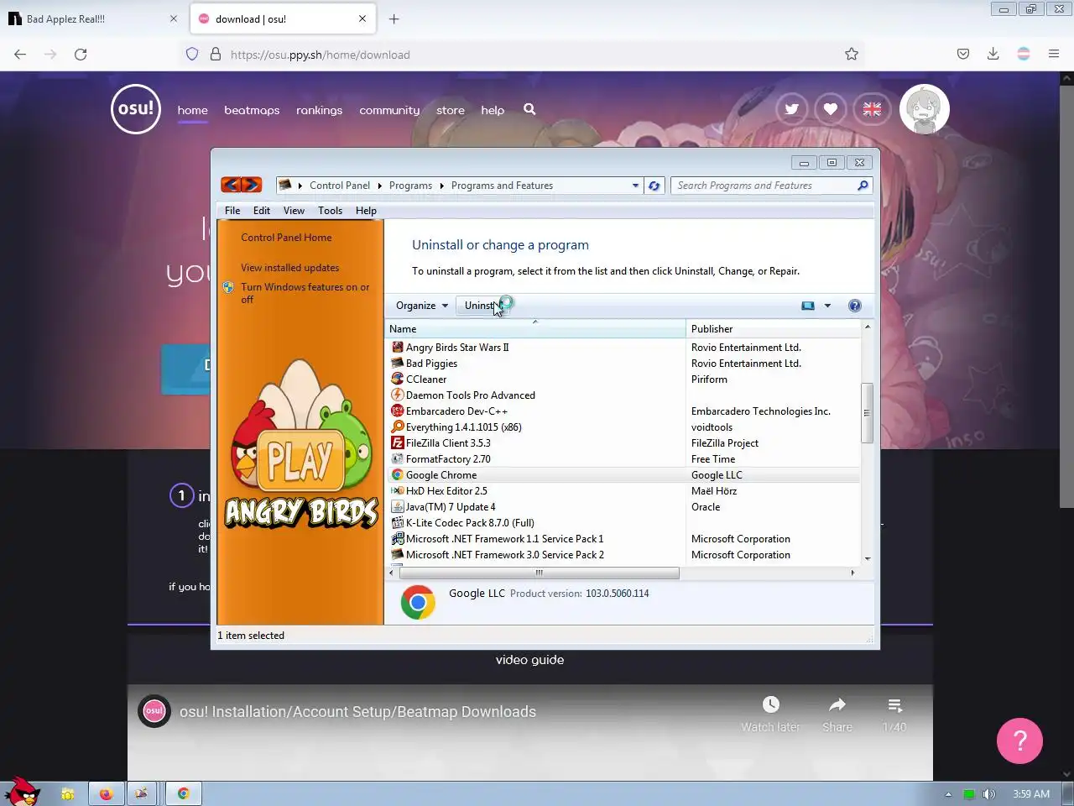Expand the Organize dropdown menu

(421, 306)
